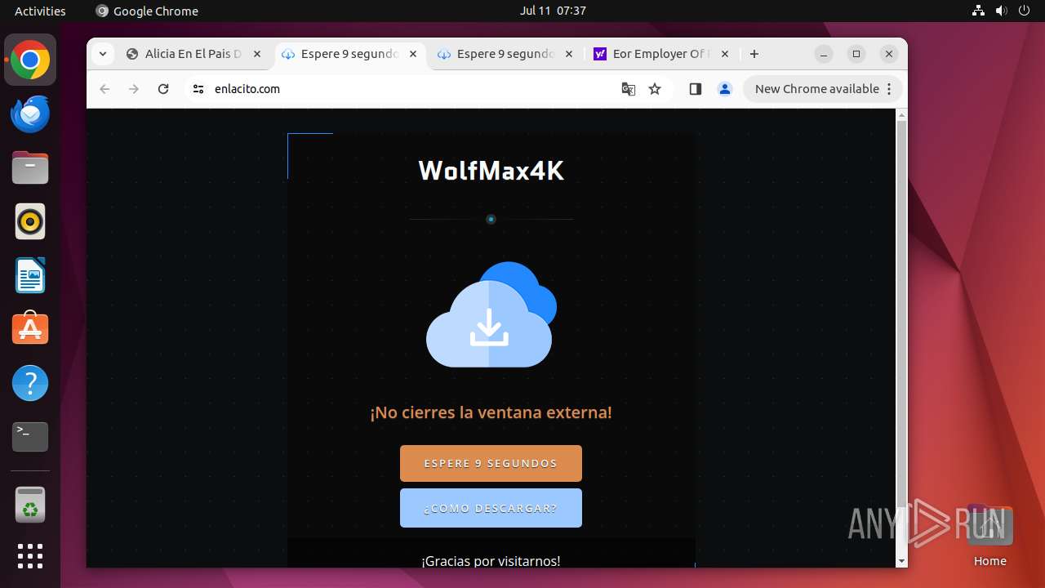Screen dimensions: 1045x588
Task: Open Google Chrome app menu in top bar
Action: click(x=147, y=11)
